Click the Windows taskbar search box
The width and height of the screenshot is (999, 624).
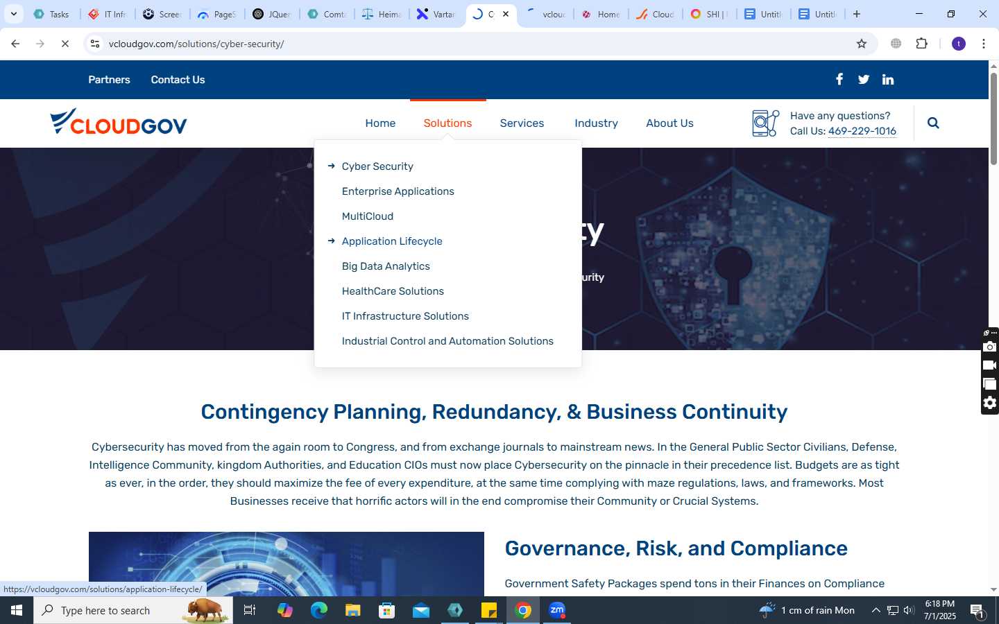tap(133, 610)
